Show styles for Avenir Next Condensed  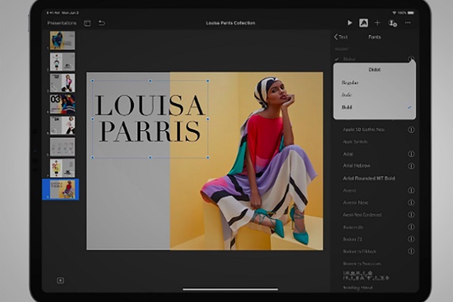click(x=410, y=215)
